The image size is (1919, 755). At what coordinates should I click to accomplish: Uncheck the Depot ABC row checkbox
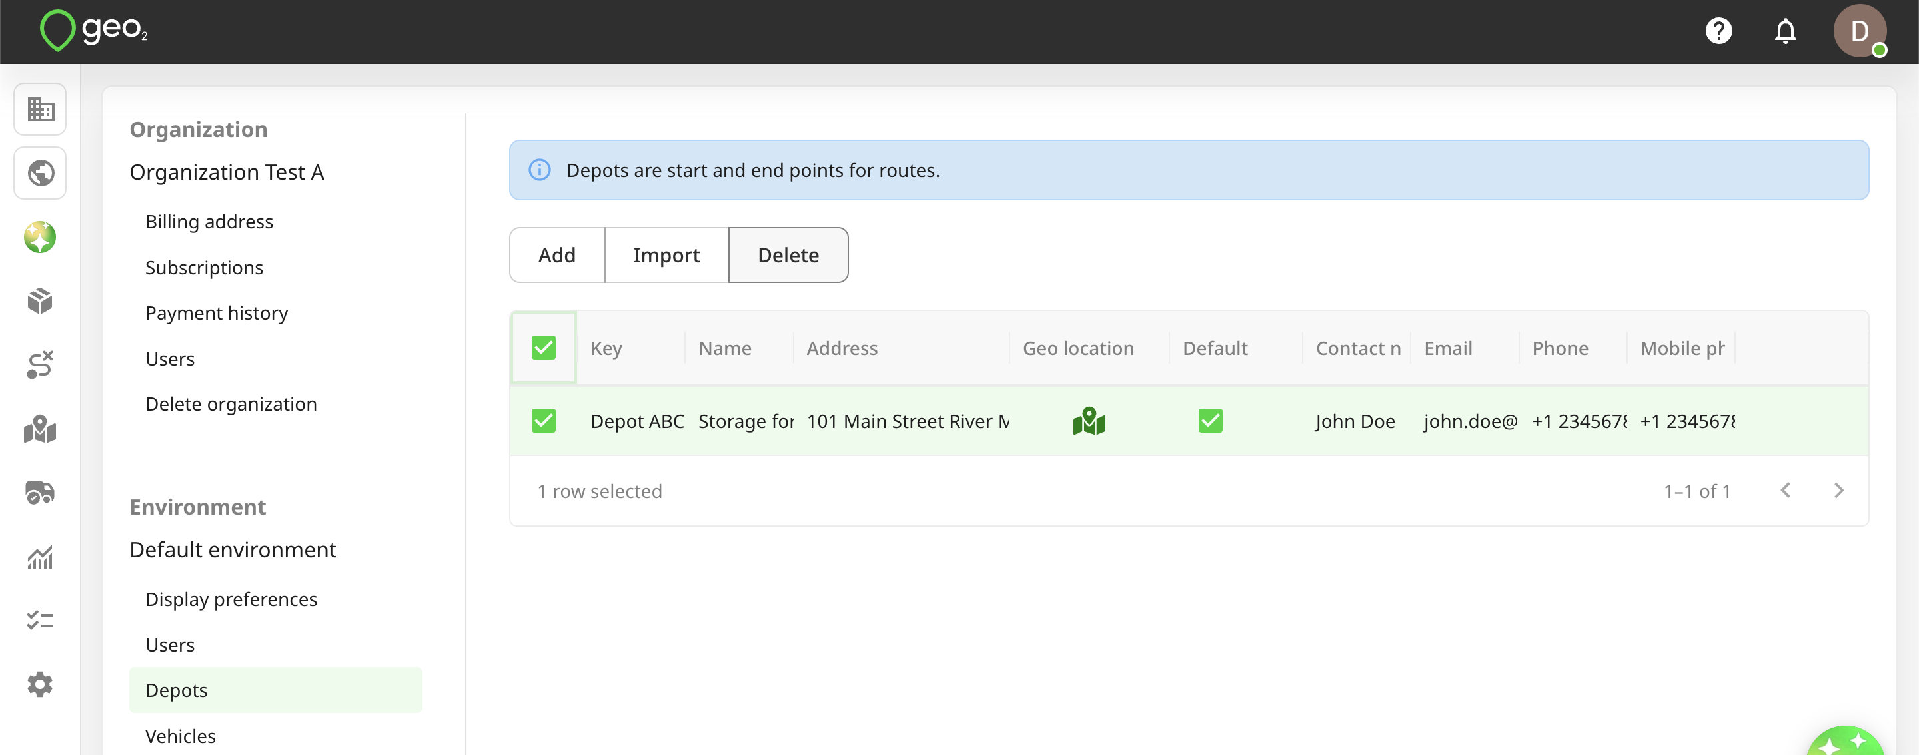pyautogui.click(x=544, y=421)
